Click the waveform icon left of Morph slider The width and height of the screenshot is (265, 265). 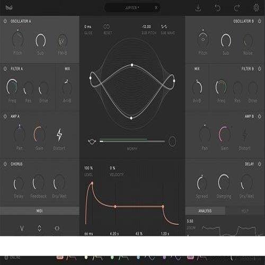(x=92, y=142)
